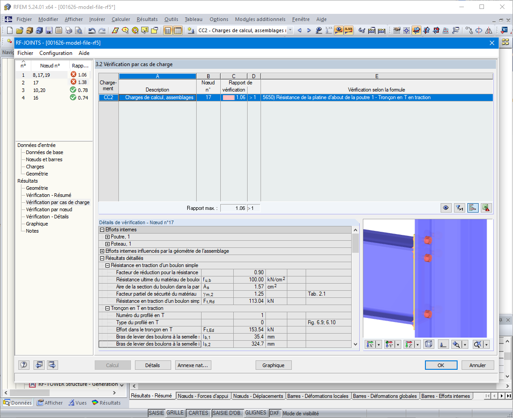Image resolution: width=513 pixels, height=418 pixels.
Task: Go to previous load case arrow
Action: coord(299,30)
